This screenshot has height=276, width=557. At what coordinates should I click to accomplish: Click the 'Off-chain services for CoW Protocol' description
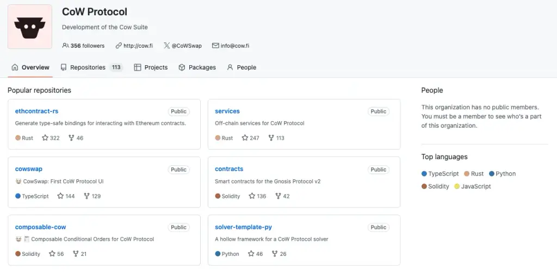point(259,123)
